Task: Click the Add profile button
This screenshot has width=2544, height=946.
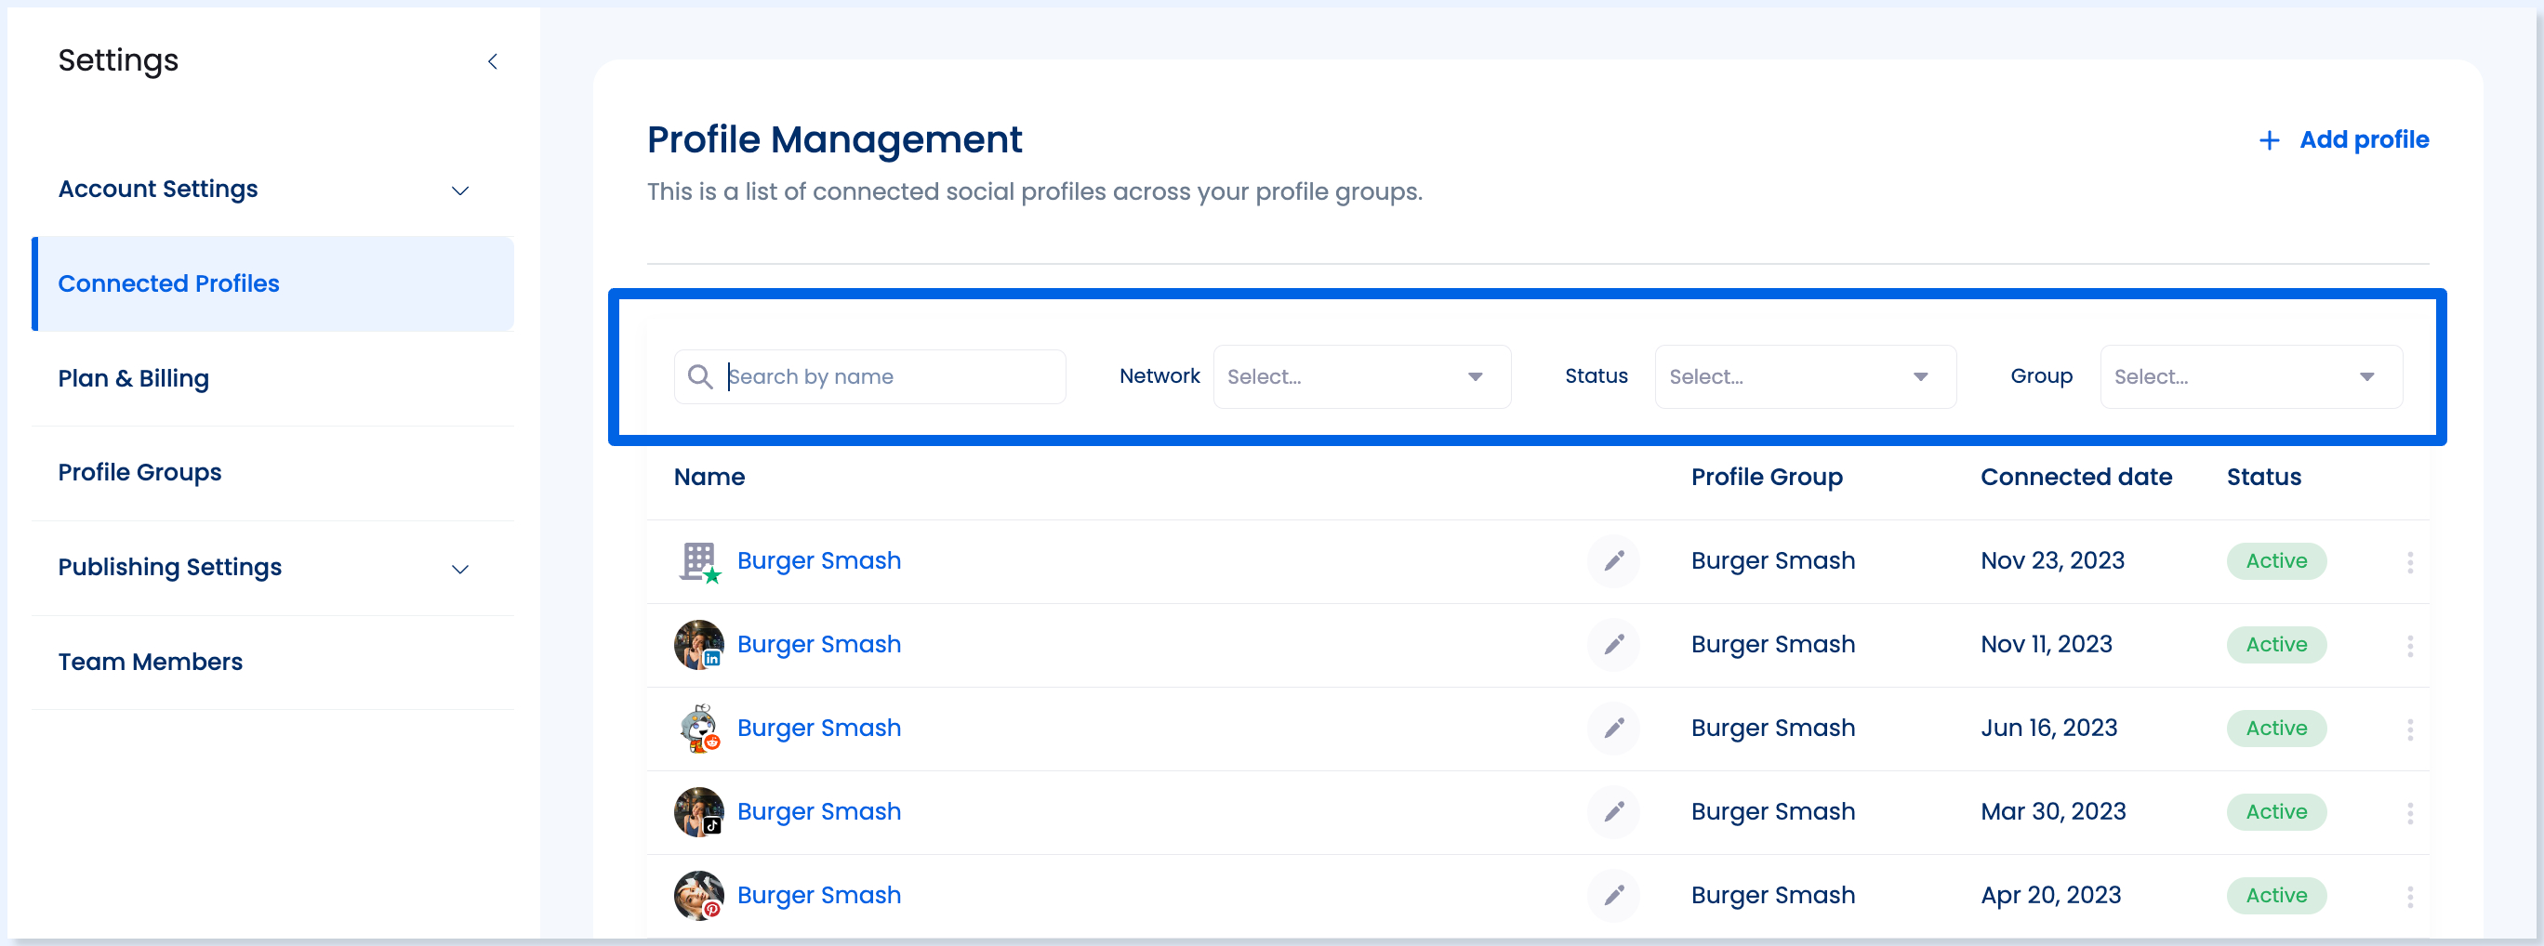Action: coord(2343,140)
